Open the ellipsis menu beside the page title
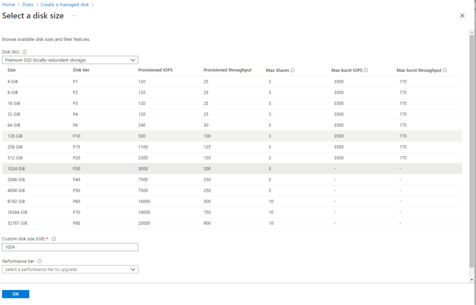476x305 pixels. (x=74, y=16)
